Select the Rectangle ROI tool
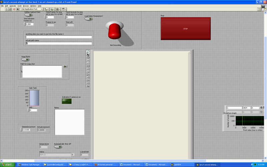 point(88,66)
